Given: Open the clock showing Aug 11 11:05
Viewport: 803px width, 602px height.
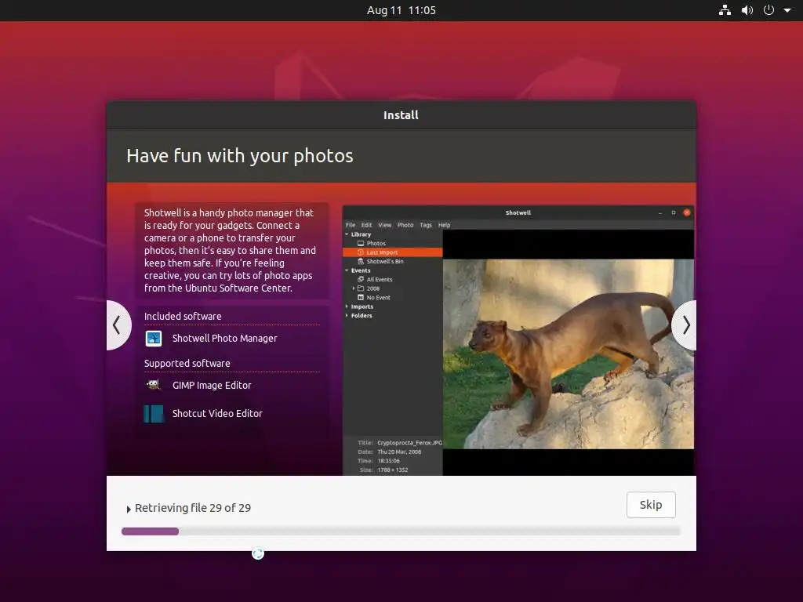Looking at the screenshot, I should tap(401, 10).
